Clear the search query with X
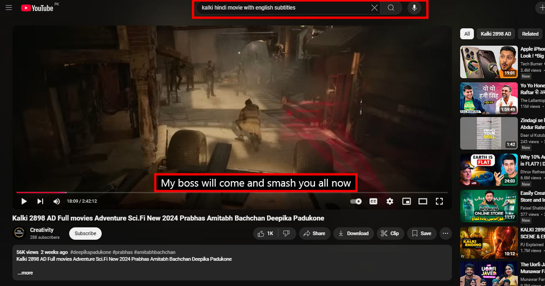The image size is (545, 286). tap(374, 8)
